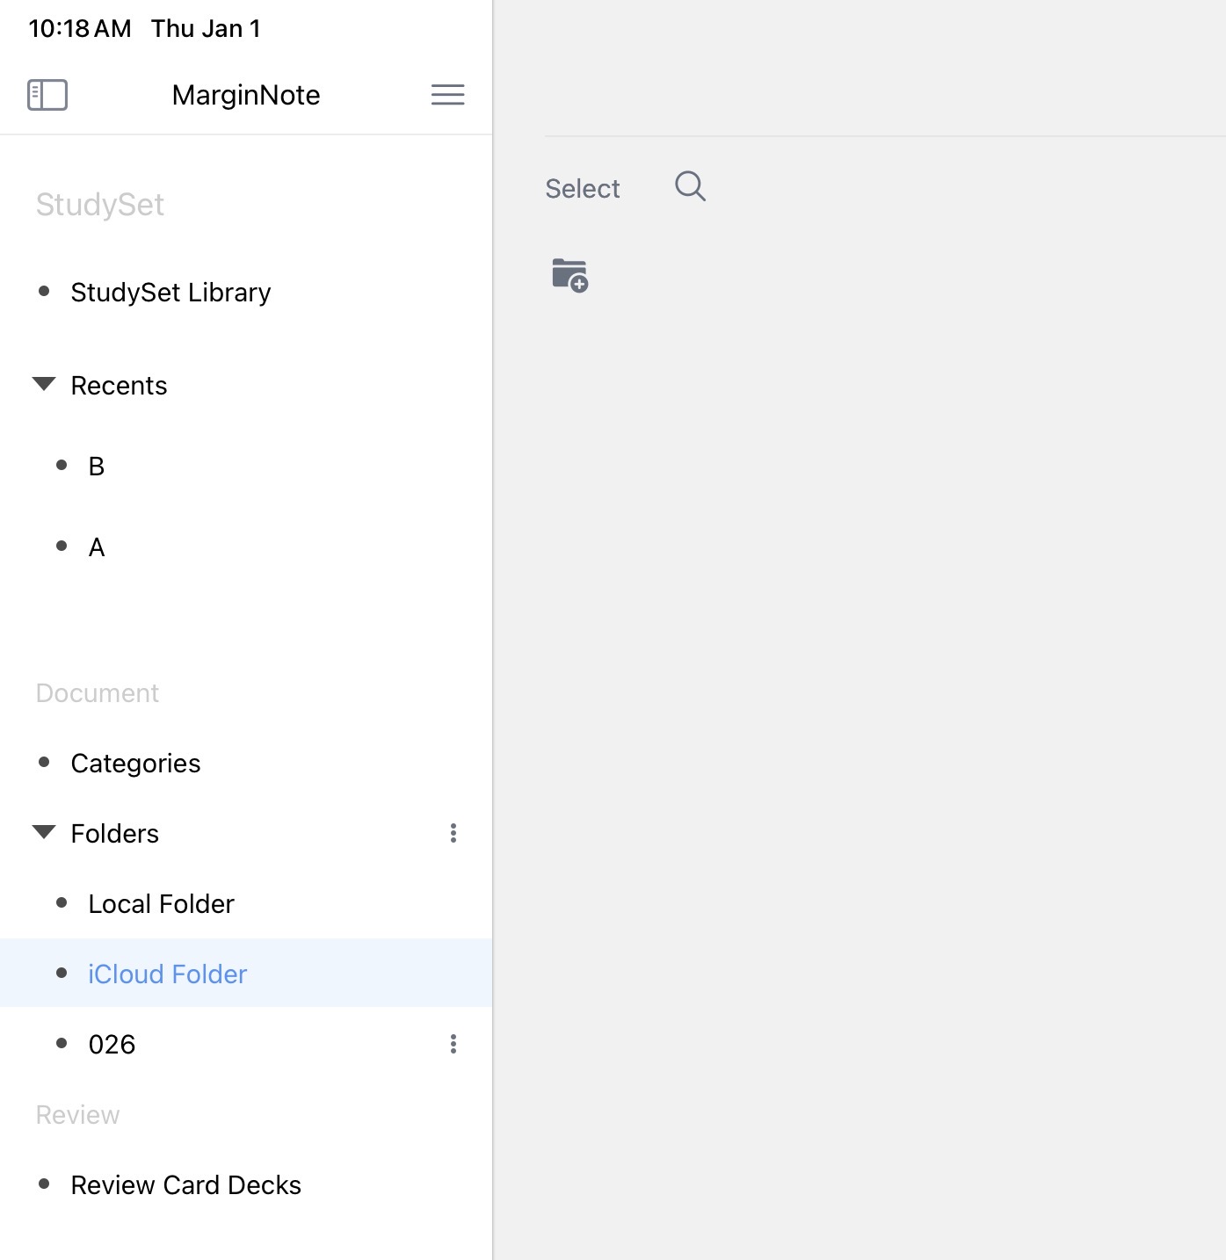
Task: Click the search magnifier icon
Action: pyautogui.click(x=690, y=186)
